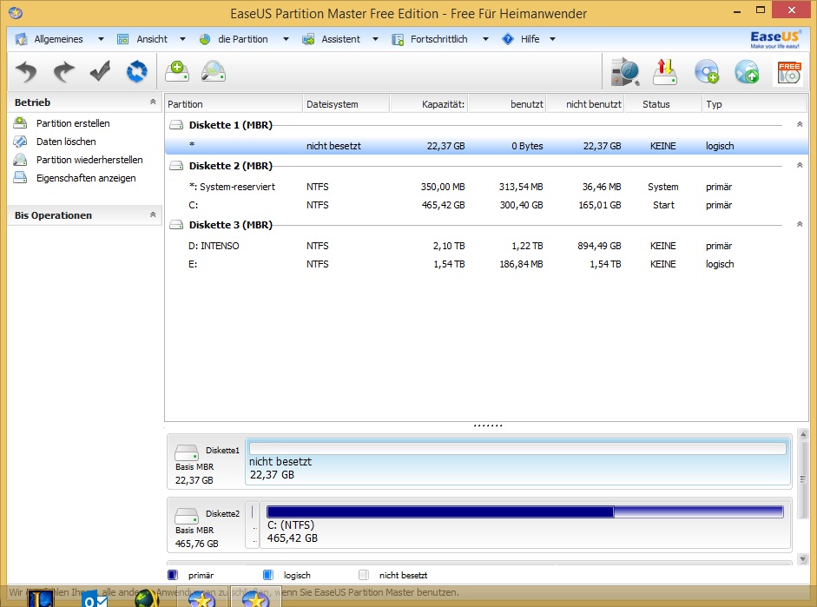This screenshot has height=607, width=817.
Task: Select nicht besetzt 22,37 GB block in disk map
Action: 518,462
